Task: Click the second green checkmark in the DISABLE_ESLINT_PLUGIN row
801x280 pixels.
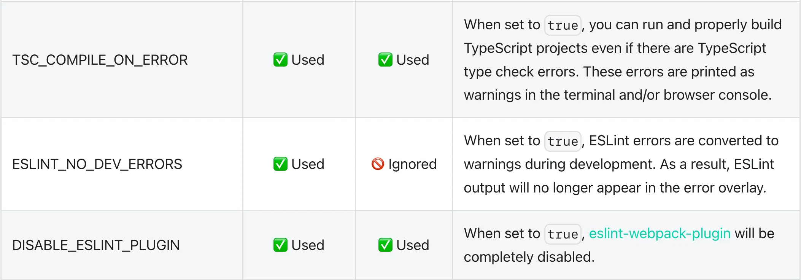Action: click(x=385, y=245)
